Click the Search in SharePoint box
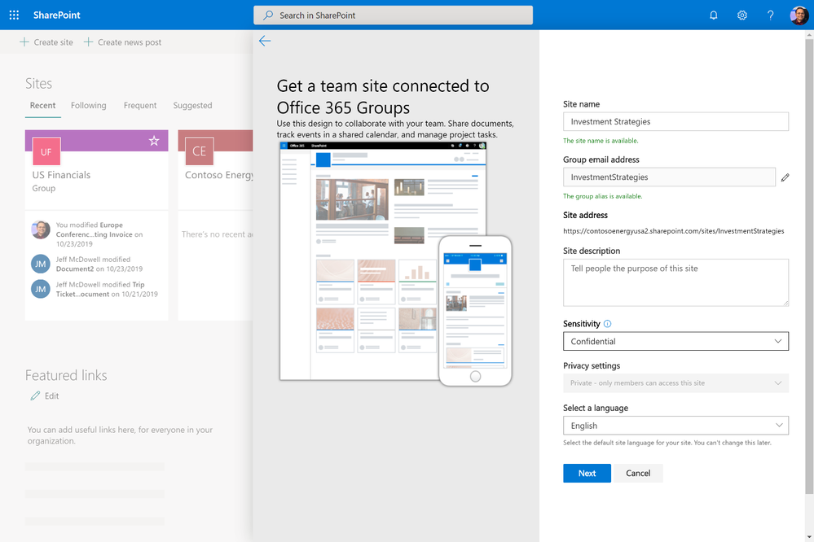 [x=393, y=15]
